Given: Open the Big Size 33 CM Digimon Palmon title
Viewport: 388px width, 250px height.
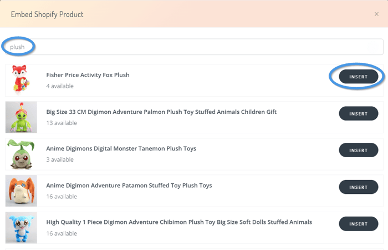Looking at the screenshot, I should tap(161, 112).
